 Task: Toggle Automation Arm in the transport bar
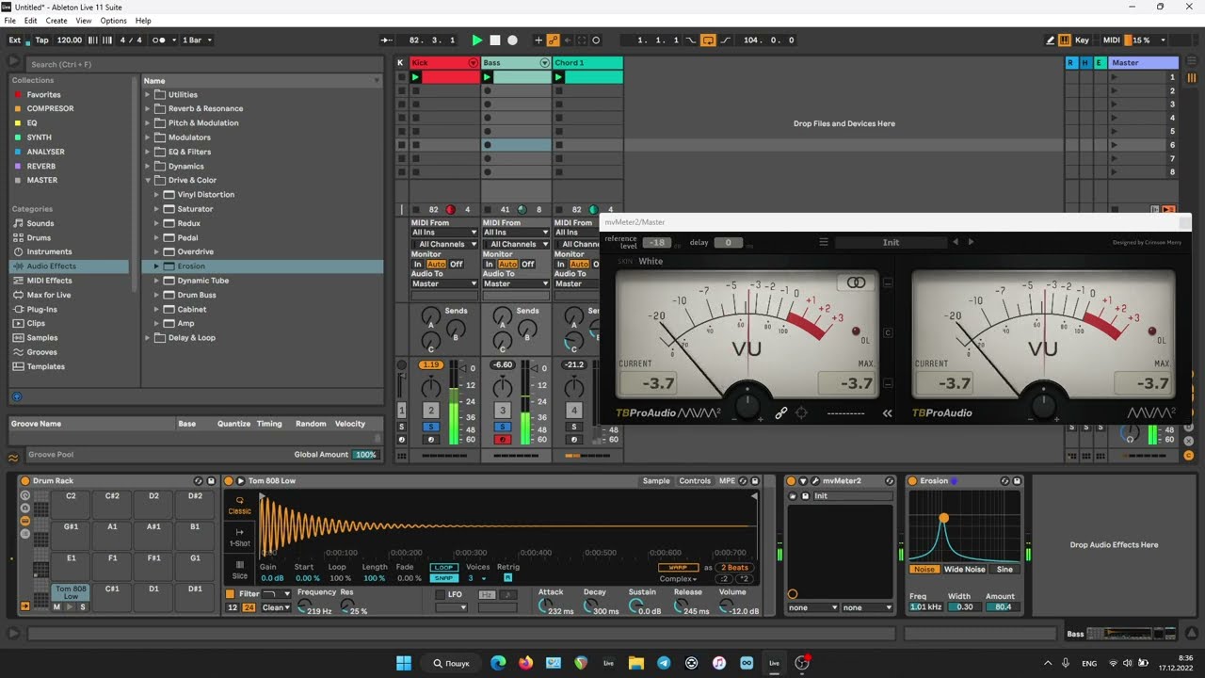click(554, 40)
